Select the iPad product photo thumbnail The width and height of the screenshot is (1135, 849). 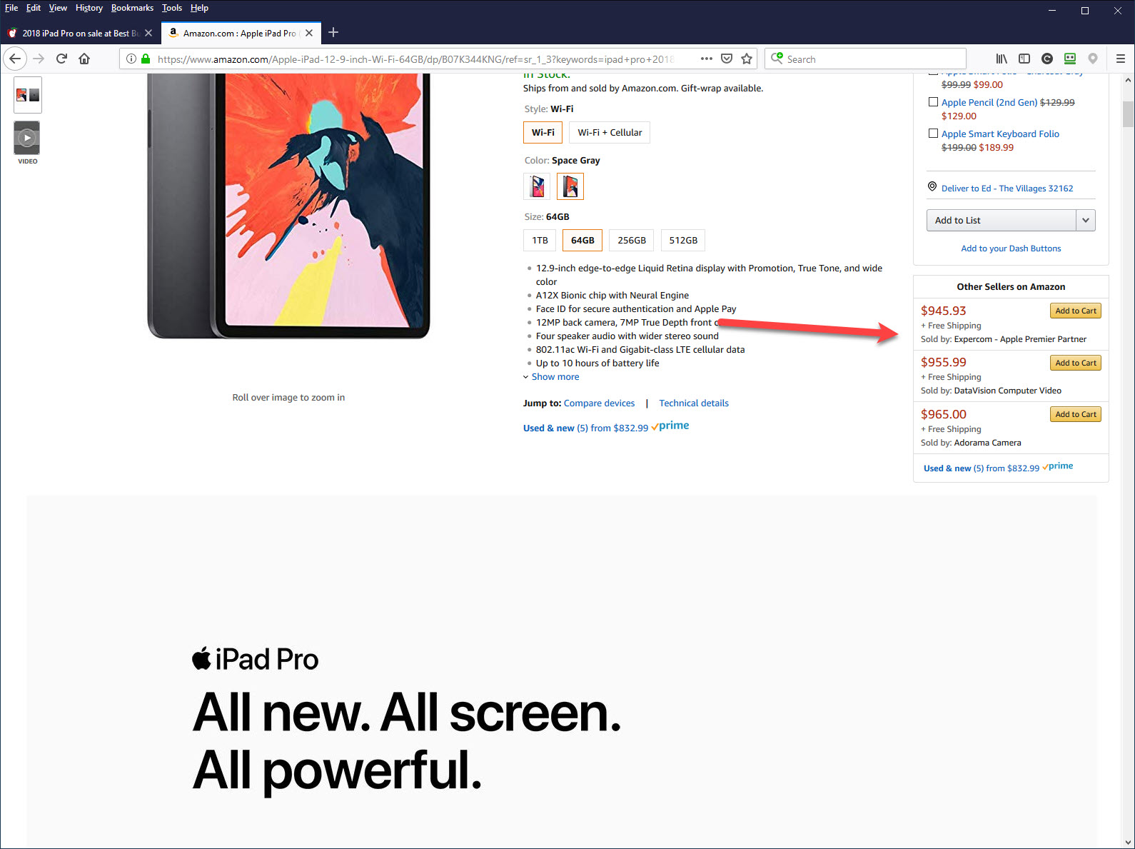[28, 95]
